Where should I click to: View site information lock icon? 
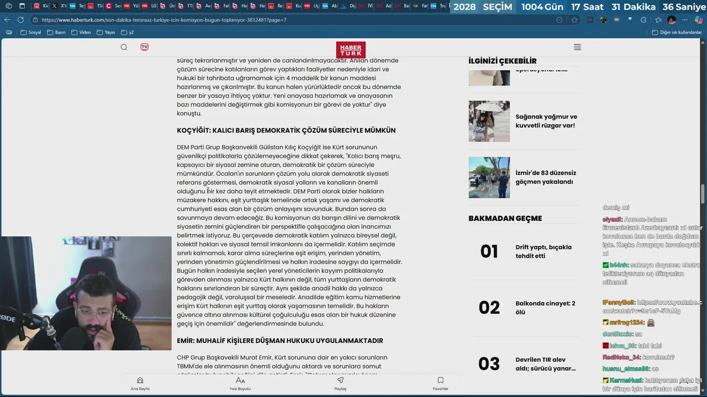point(35,20)
